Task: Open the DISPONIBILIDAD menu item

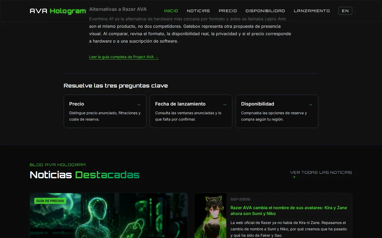Action: (x=265, y=11)
